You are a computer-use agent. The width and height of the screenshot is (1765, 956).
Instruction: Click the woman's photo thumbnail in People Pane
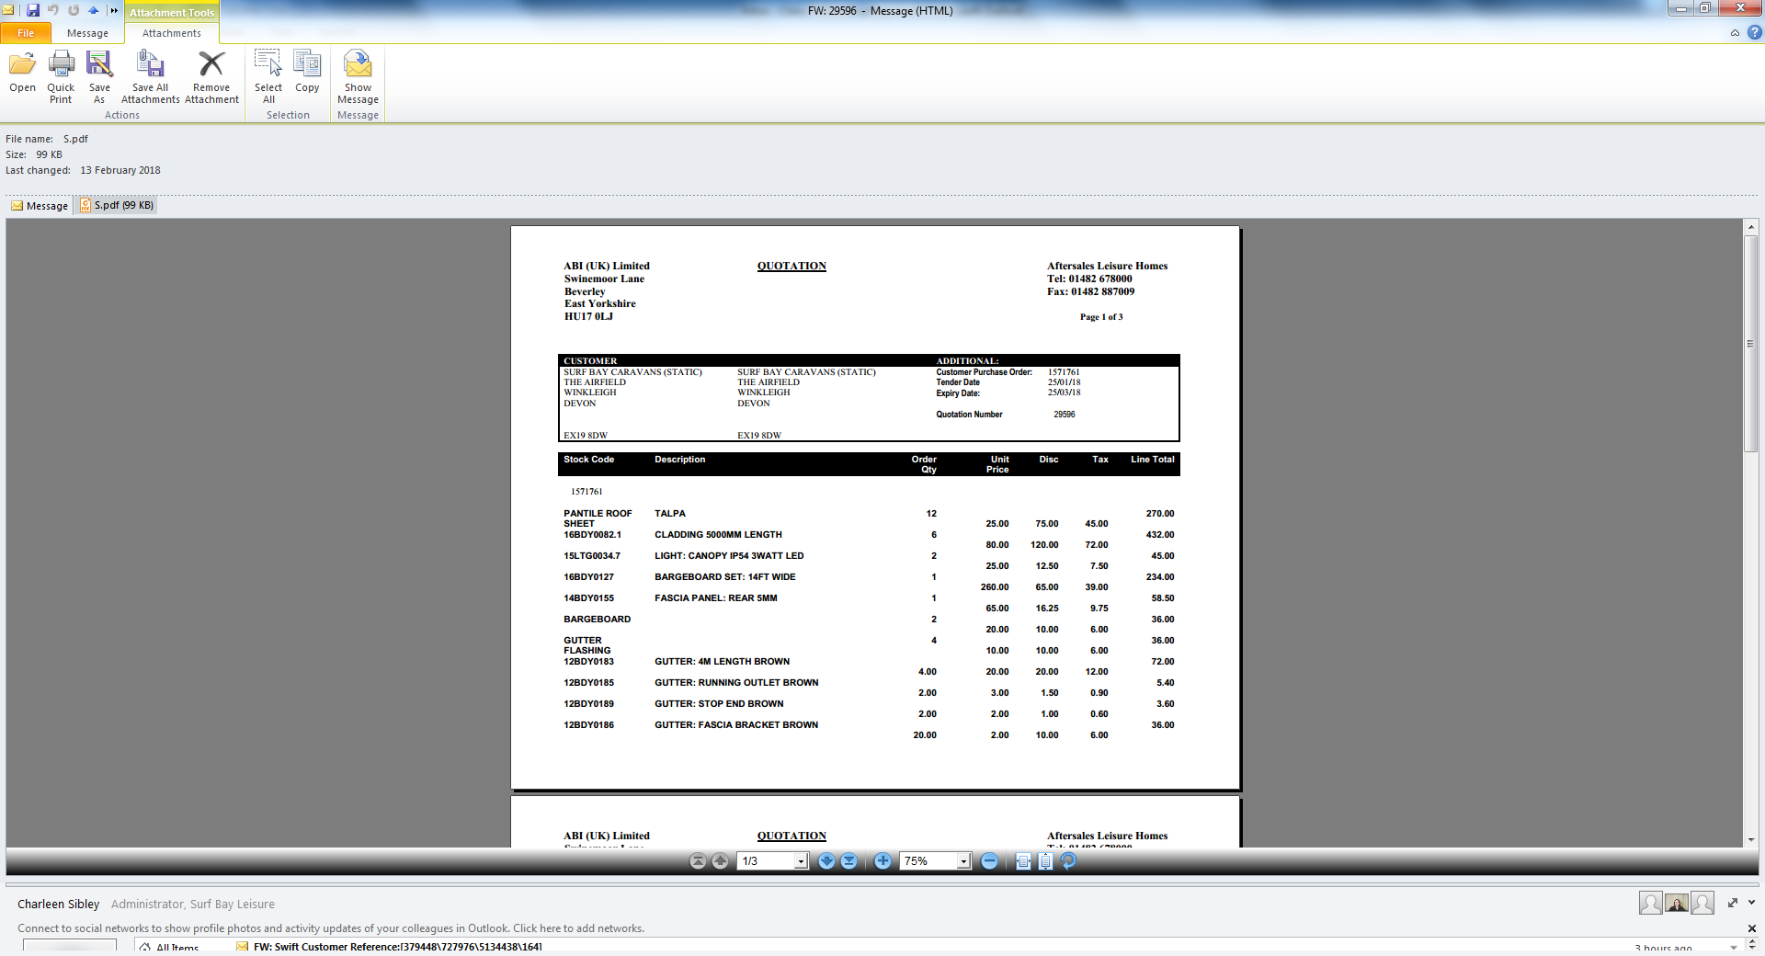click(1677, 904)
